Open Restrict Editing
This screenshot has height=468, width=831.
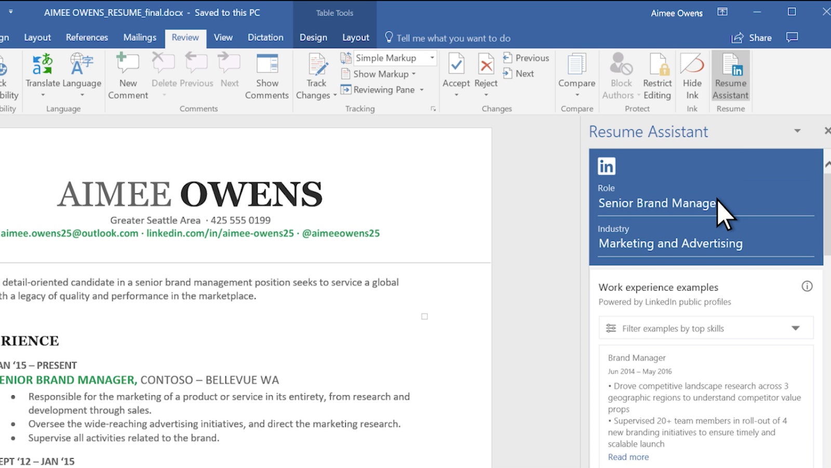[x=657, y=76]
